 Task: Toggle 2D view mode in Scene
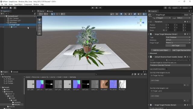pyautogui.click(x=117, y=14)
